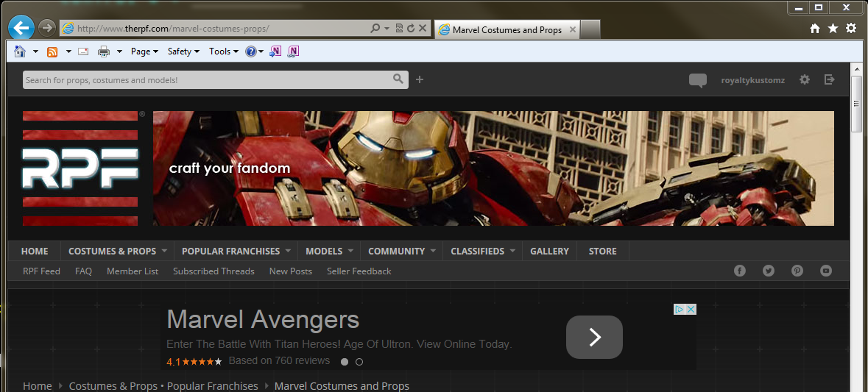Open RPF Pinterest page icon
Image resolution: width=868 pixels, height=392 pixels.
(797, 271)
